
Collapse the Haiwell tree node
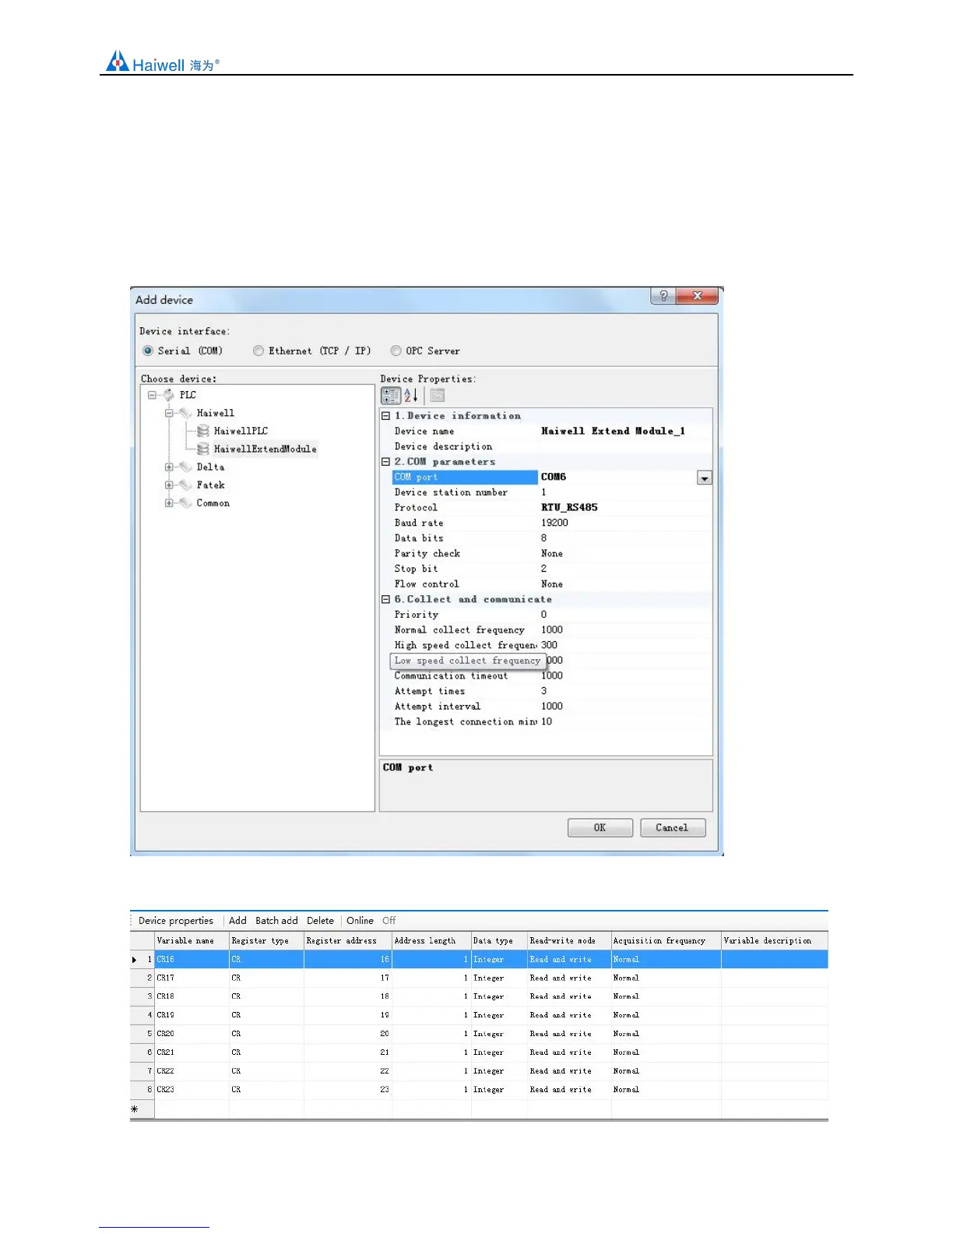(x=169, y=413)
